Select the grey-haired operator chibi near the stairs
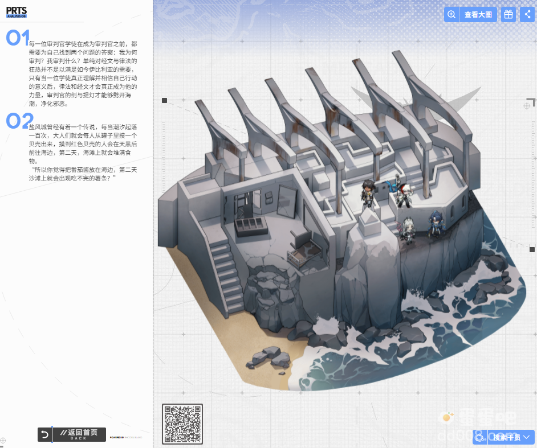This screenshot has height=448, width=537. (x=408, y=229)
